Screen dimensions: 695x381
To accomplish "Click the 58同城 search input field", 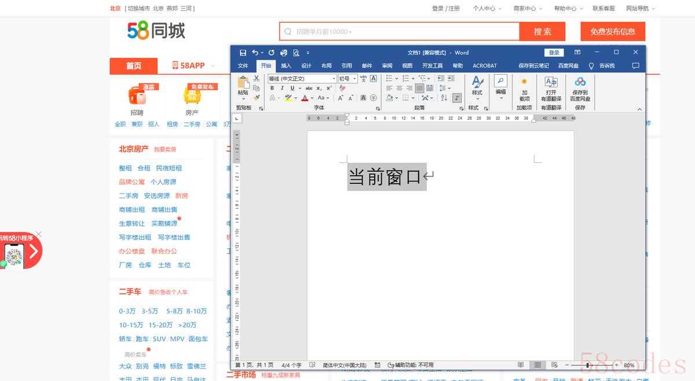I will point(400,31).
